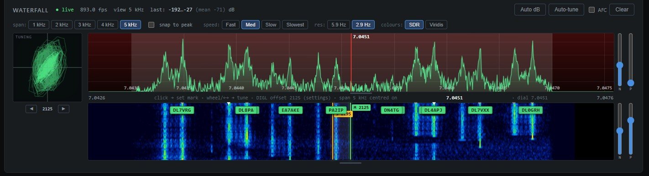Screen dimensions: 649x176
Task: Click the TUNING vector scope display
Action: tap(47, 67)
